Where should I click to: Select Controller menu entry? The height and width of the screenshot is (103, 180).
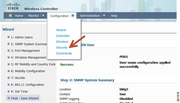pos(63,36)
